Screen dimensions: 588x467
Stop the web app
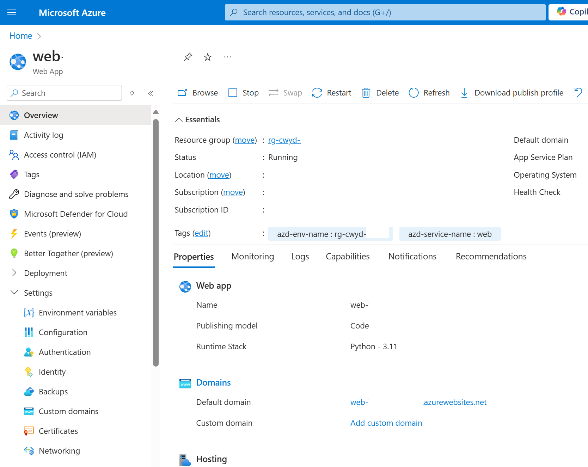[244, 93]
